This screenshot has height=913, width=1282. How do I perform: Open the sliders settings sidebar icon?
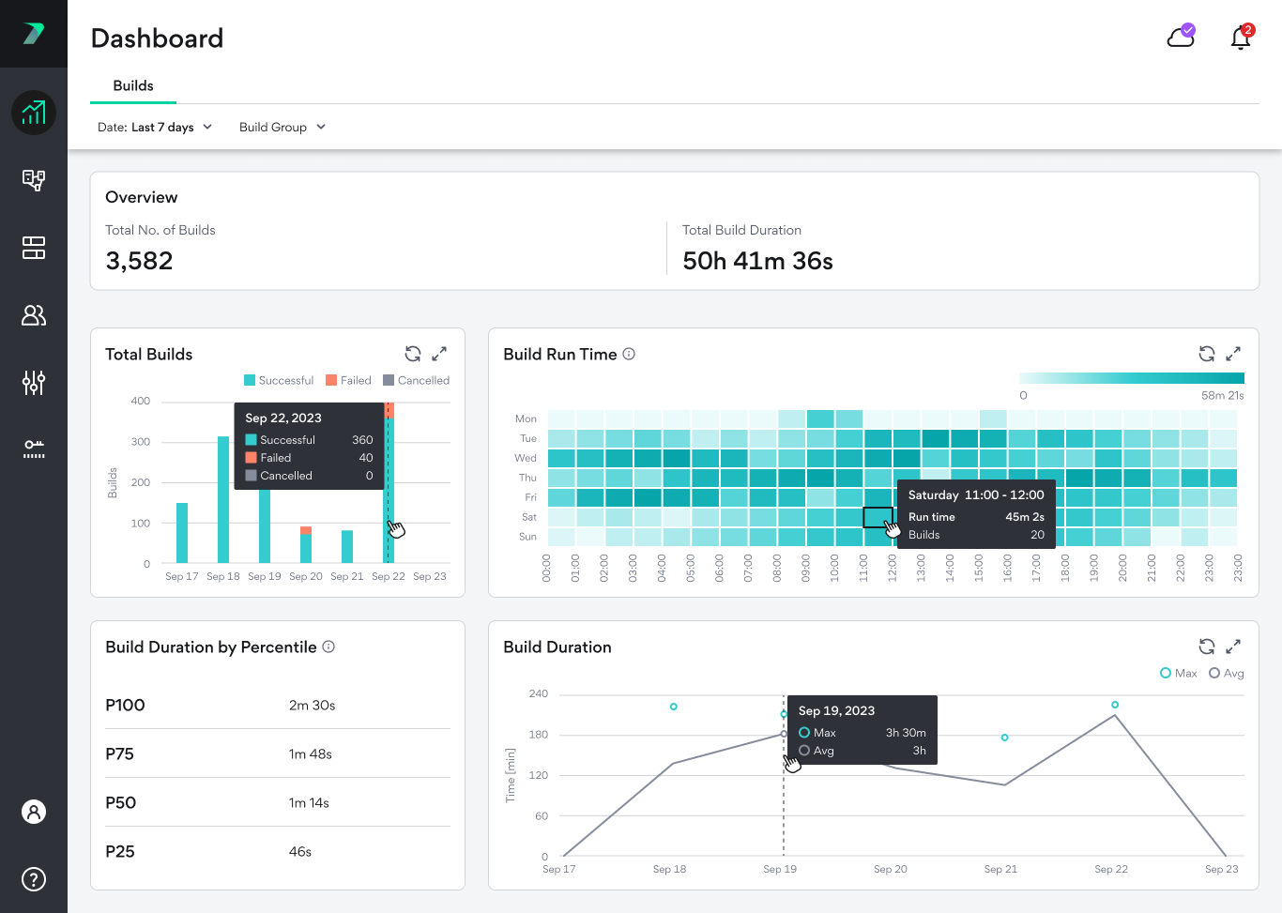coord(34,383)
